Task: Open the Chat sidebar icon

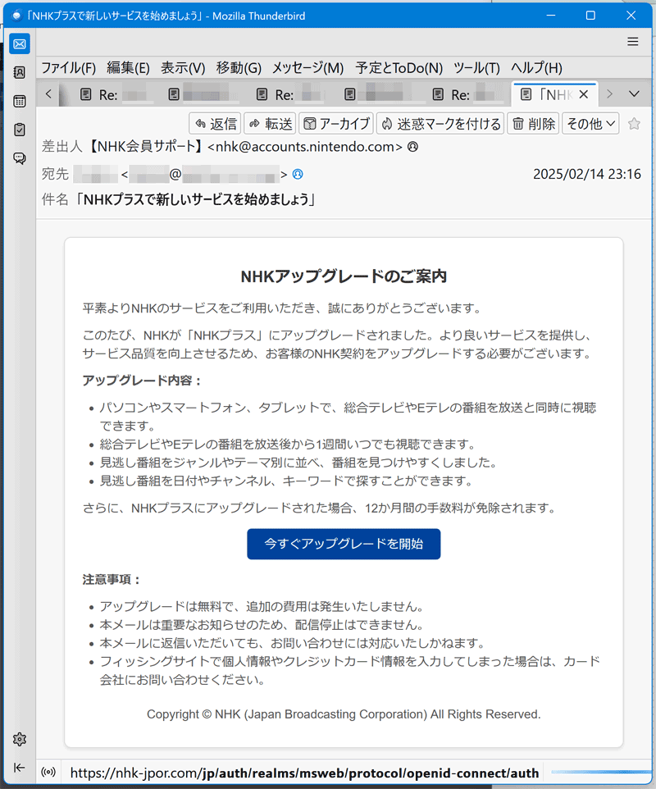Action: coord(20,158)
